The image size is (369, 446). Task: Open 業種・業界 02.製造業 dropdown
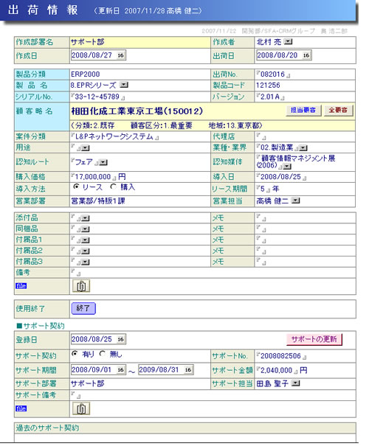point(303,148)
